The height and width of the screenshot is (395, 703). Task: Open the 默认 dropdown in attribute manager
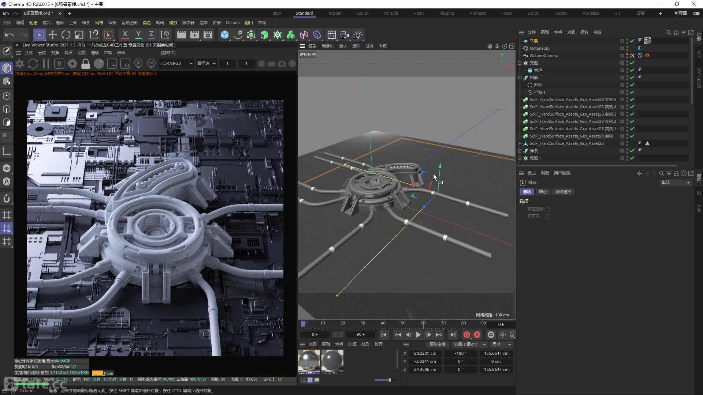pyautogui.click(x=676, y=183)
